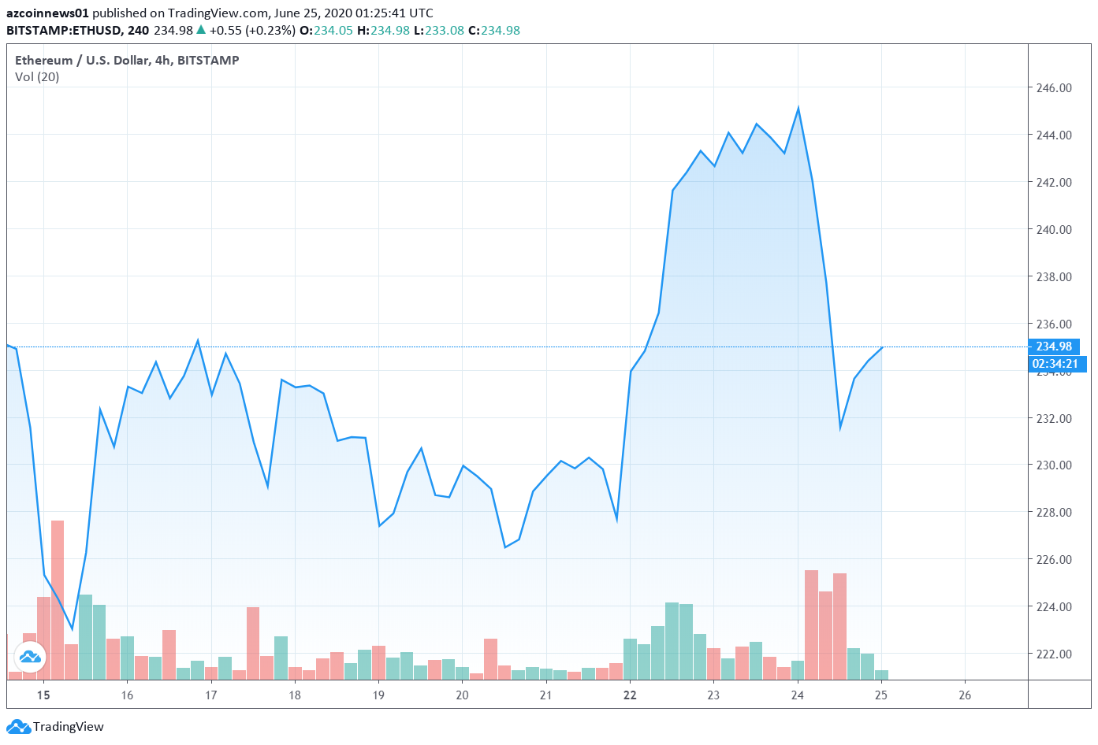Click the 228.00 price axis label

(1054, 512)
